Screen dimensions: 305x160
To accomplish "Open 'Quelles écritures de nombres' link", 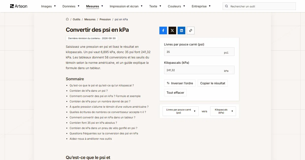I will point(108,112).
